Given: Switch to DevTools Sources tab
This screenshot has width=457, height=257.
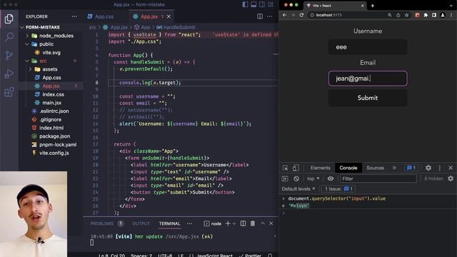Looking at the screenshot, I should point(375,168).
